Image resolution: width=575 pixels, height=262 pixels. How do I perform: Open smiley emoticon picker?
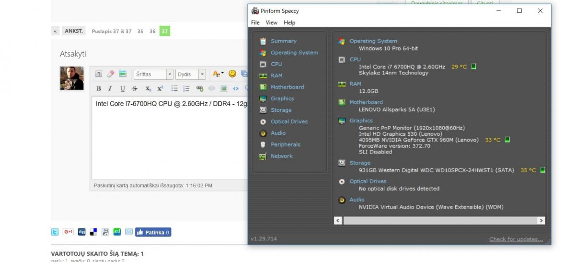point(232,74)
